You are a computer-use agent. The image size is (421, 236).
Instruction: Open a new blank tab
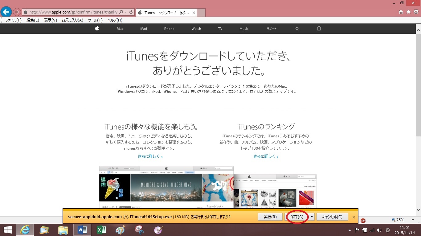201,13
